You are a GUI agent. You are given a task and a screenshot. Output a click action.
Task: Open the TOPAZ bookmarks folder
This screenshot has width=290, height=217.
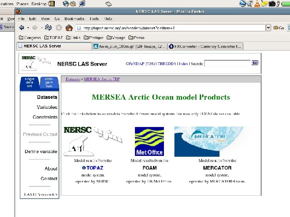[x=53, y=38]
